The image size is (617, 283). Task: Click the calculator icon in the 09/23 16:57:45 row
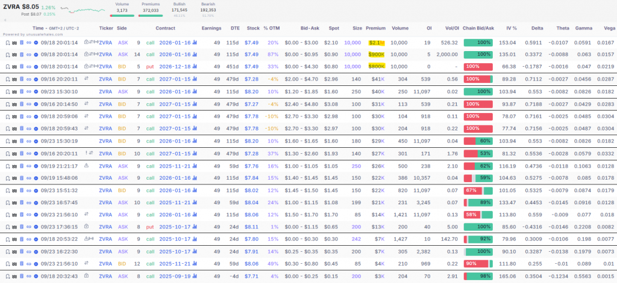[x=22, y=202]
